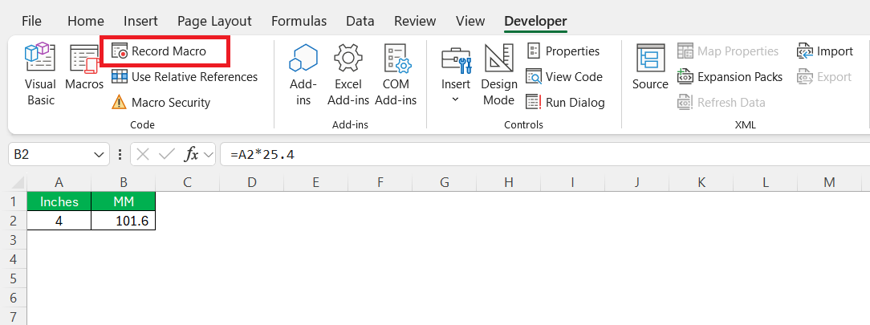Switch to the Home tab
870x325 pixels.
(85, 21)
